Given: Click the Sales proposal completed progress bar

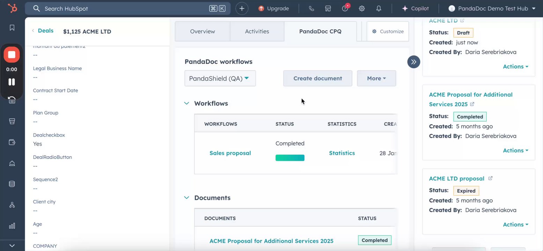Looking at the screenshot, I should click(x=290, y=158).
